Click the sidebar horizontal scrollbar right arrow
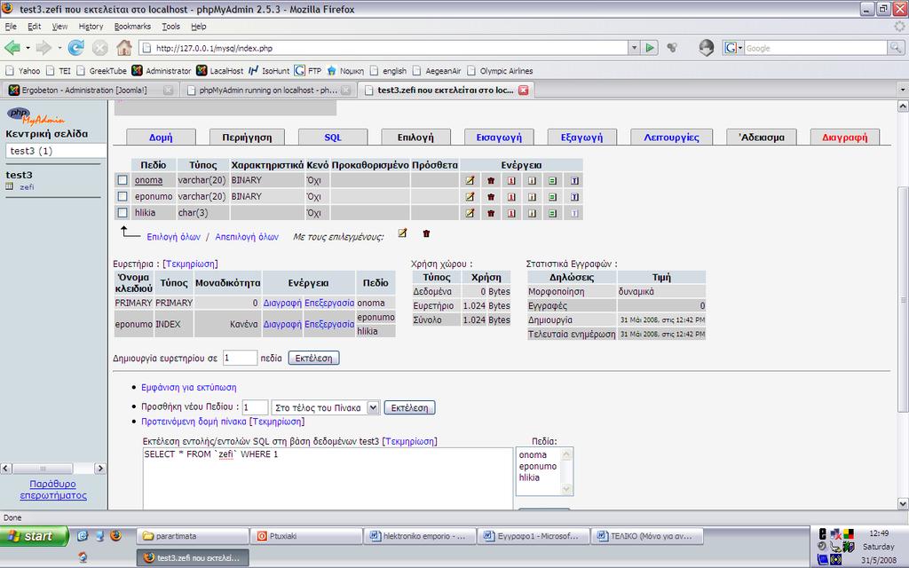The image size is (909, 568). click(x=99, y=468)
